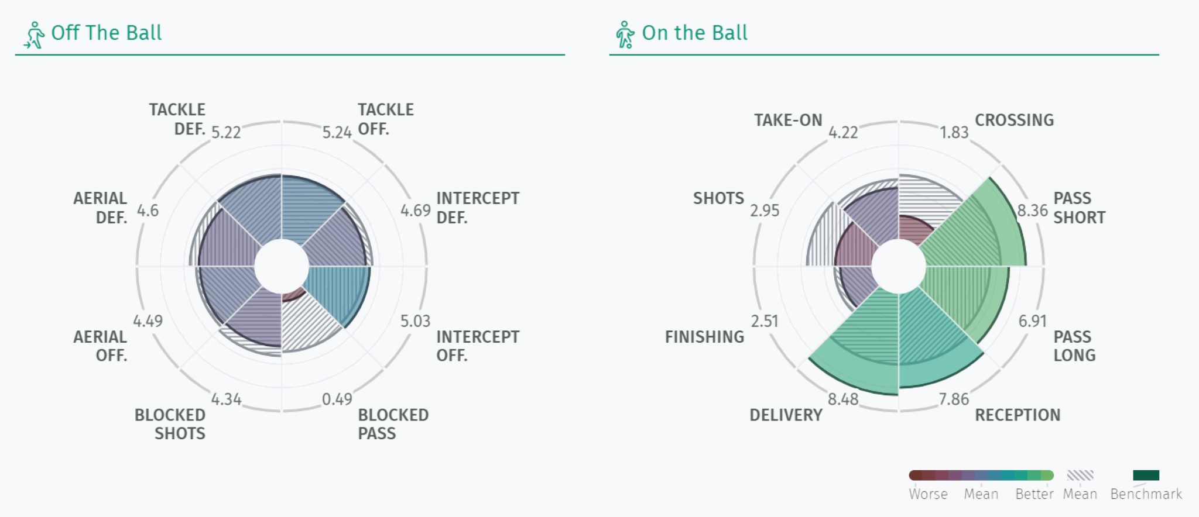Click the AERIAL DEF. axis label
Image resolution: width=1199 pixels, height=517 pixels.
[x=100, y=208]
